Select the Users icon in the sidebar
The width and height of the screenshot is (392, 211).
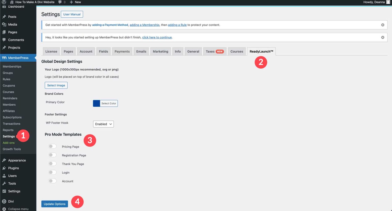pos(4,176)
